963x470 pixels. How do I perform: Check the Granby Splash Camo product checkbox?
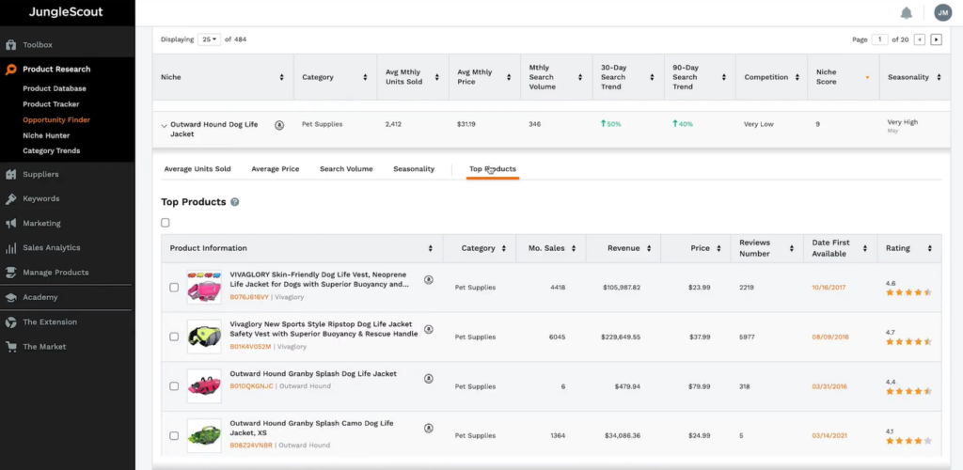click(174, 435)
